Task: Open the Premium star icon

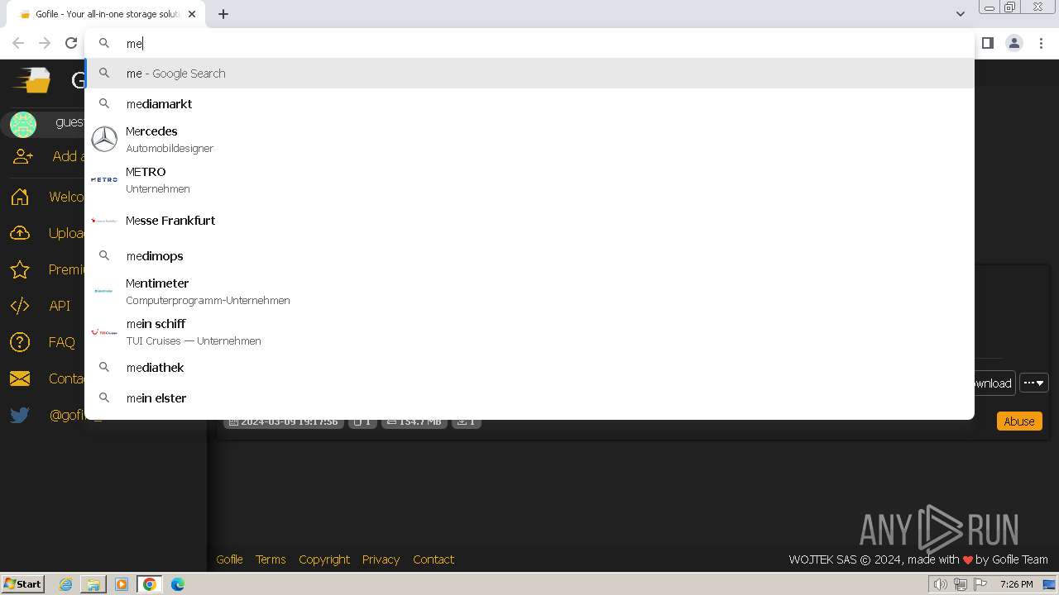Action: pyautogui.click(x=20, y=269)
